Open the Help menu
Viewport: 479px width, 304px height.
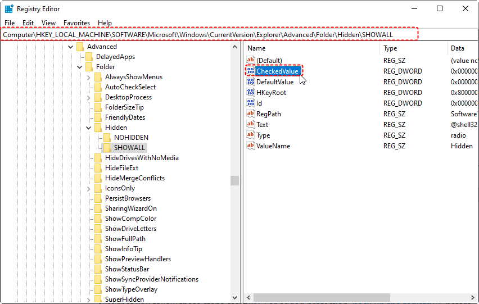pos(105,23)
